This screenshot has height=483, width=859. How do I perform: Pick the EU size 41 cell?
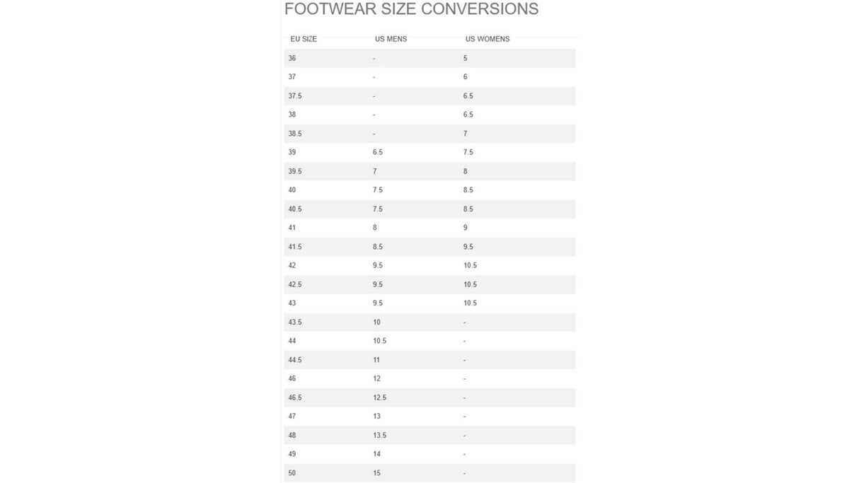coord(292,228)
